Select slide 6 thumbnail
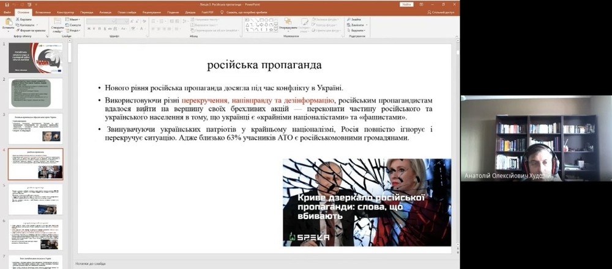Viewport: 612px width, 269px height. pyautogui.click(x=35, y=235)
